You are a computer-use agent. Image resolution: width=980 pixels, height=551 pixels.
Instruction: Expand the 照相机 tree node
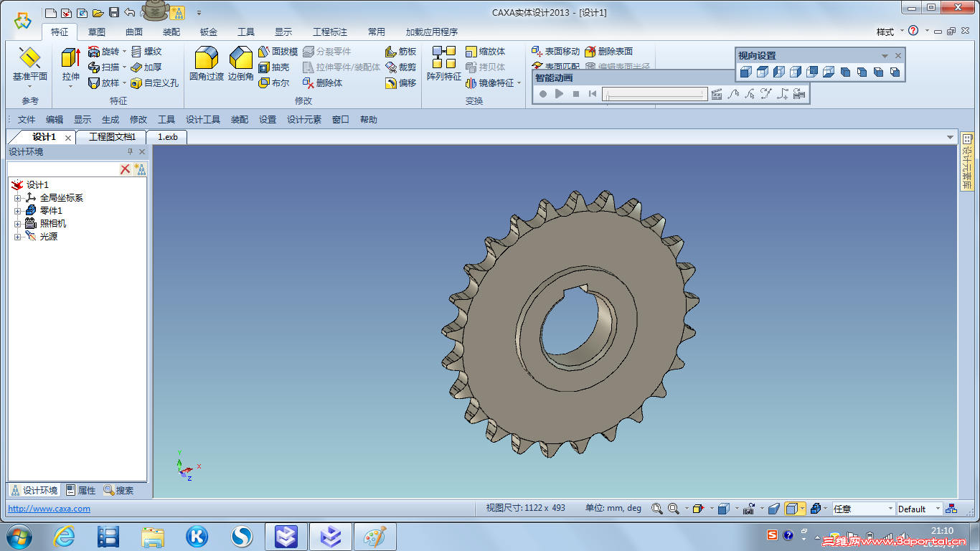(x=18, y=224)
